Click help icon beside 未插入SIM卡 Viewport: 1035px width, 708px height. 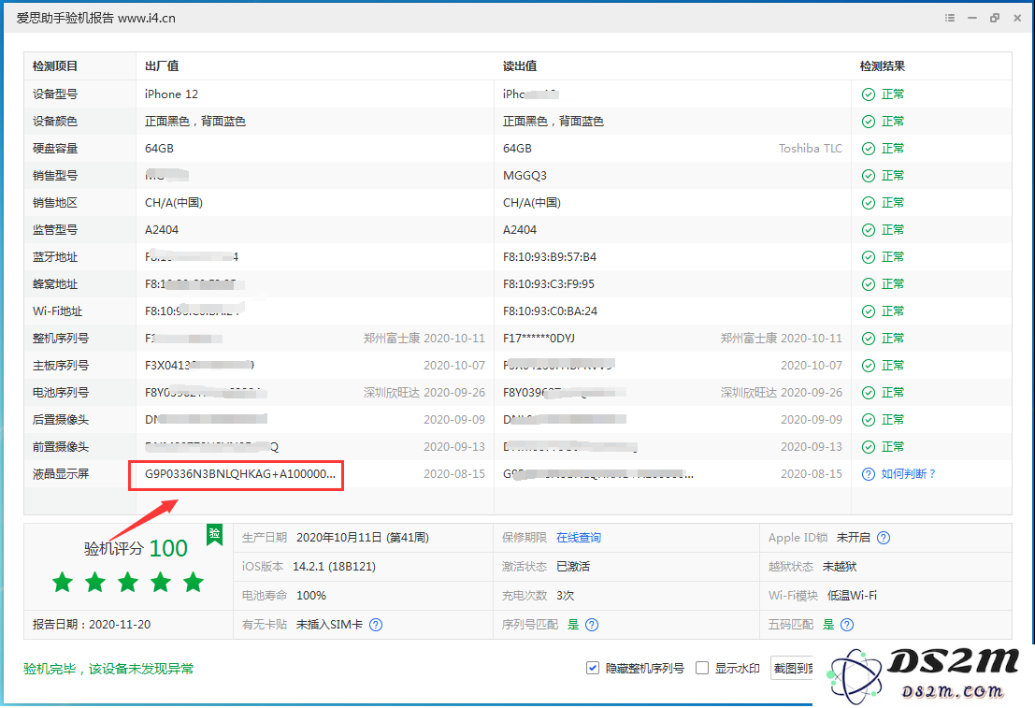pos(376,625)
